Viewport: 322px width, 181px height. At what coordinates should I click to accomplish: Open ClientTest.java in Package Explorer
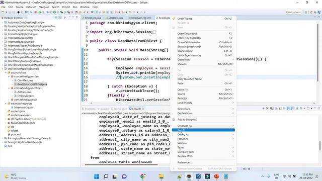click(x=25, y=80)
